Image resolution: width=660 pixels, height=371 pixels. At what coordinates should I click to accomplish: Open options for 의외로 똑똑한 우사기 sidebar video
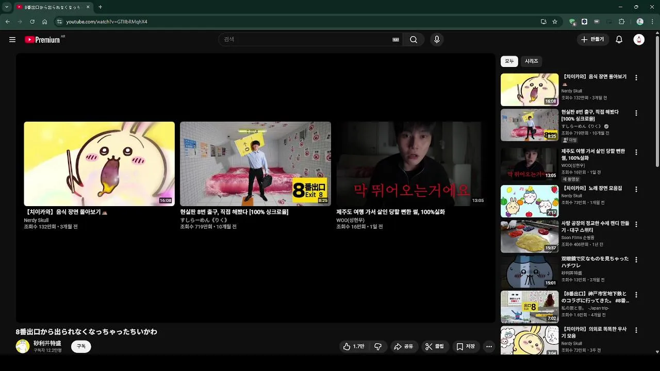(636, 330)
